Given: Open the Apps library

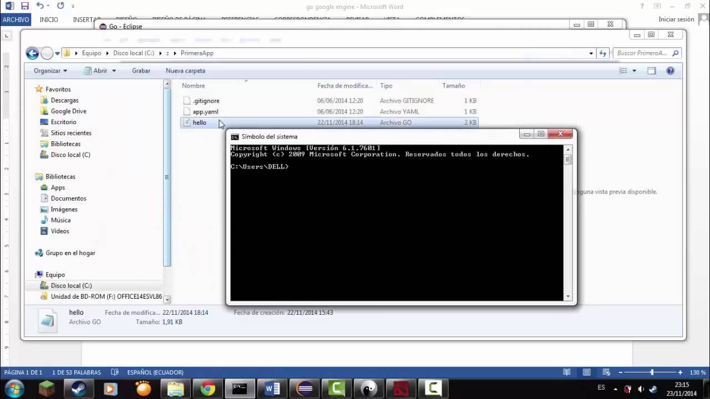Looking at the screenshot, I should [x=58, y=187].
